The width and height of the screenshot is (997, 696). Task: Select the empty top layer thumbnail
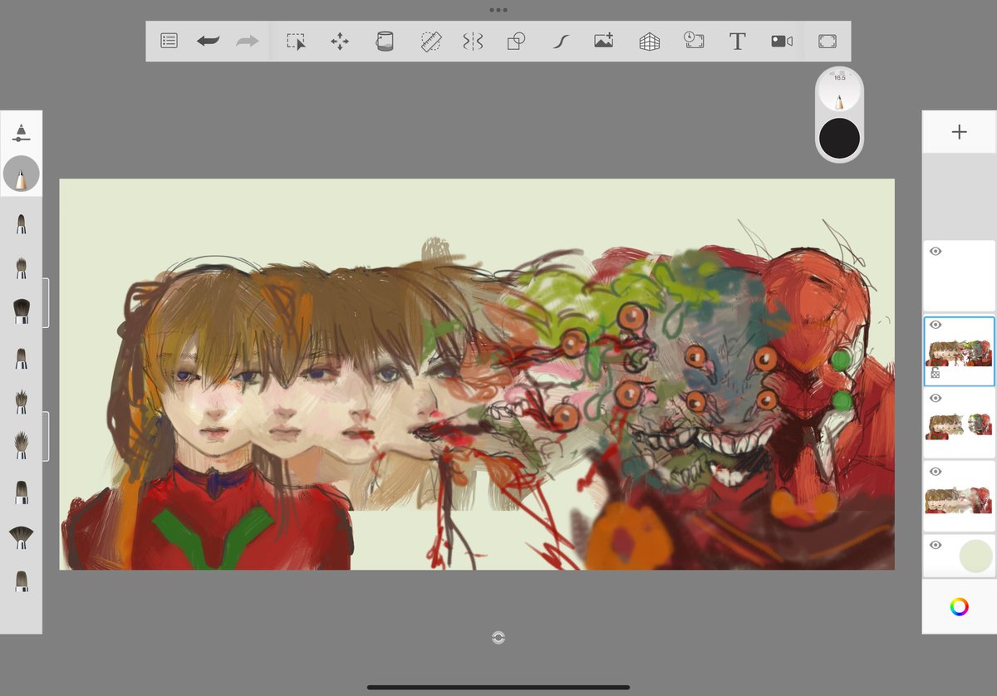click(959, 277)
